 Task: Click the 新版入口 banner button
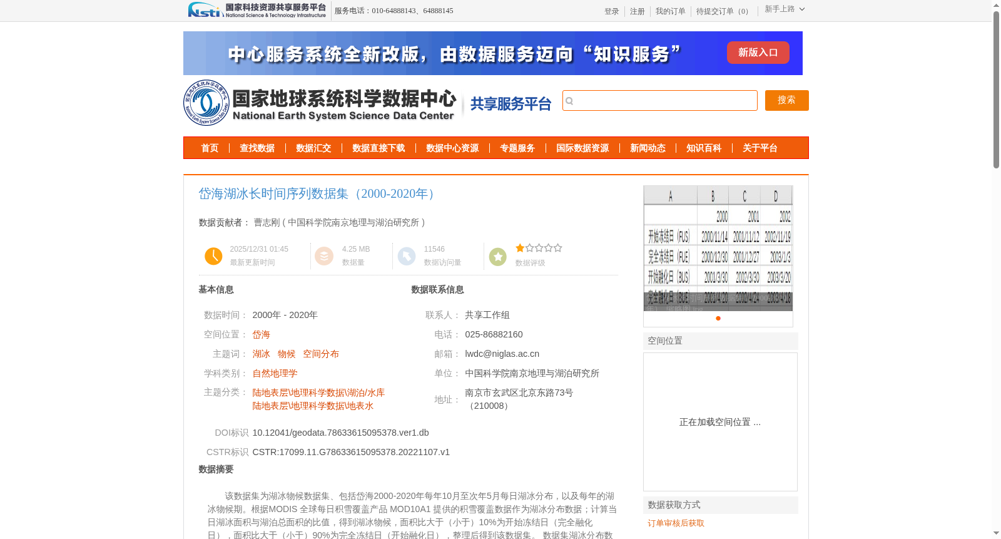click(758, 53)
